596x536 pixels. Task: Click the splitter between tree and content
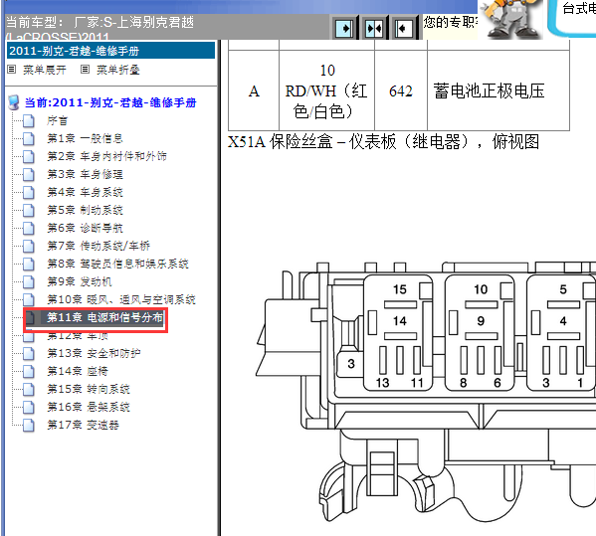point(219,287)
